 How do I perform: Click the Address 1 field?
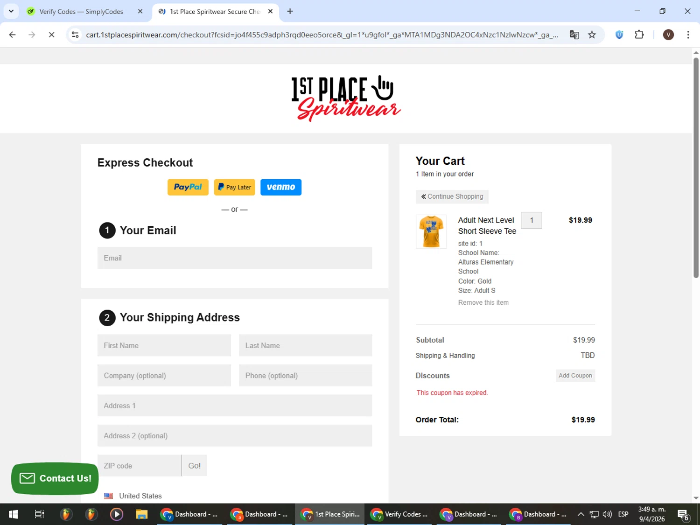pyautogui.click(x=235, y=406)
